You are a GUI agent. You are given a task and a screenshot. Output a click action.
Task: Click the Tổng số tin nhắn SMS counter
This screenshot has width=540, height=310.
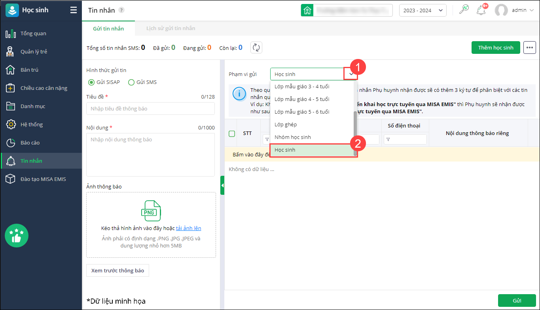(116, 48)
